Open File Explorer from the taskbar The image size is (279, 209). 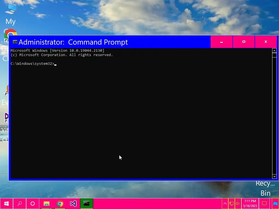point(46,204)
